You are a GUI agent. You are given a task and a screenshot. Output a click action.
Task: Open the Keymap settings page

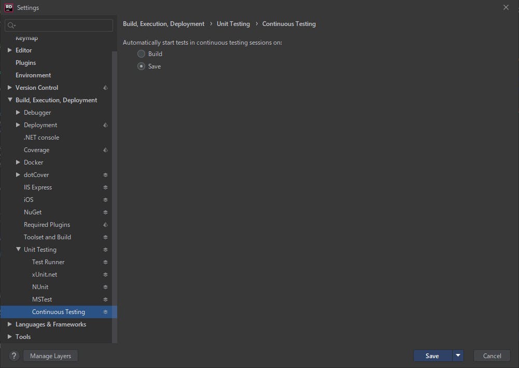click(x=26, y=38)
